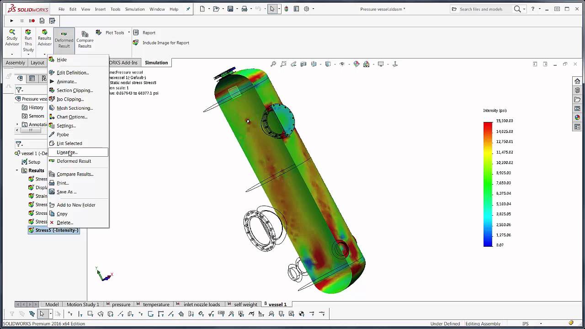Open the upper feature tree filter dropdown
Viewport: 585px width, 329px height.
point(19,90)
